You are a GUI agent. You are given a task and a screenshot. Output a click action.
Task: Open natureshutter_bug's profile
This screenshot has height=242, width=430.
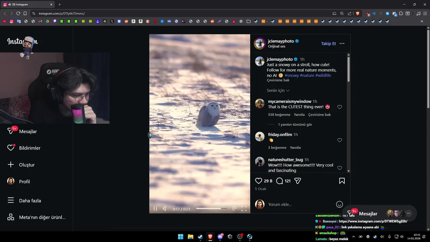coord(286,160)
